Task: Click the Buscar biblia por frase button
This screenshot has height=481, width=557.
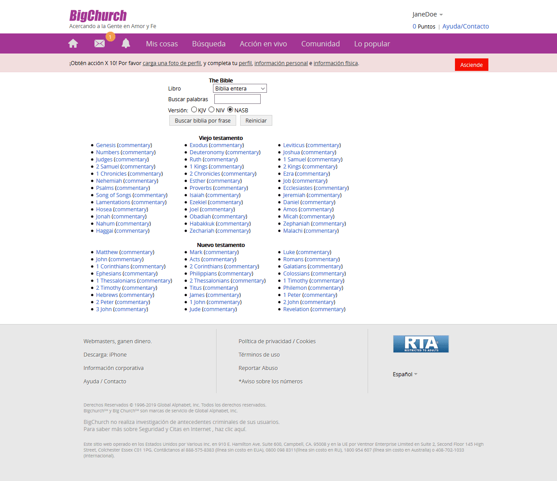Action: [203, 121]
